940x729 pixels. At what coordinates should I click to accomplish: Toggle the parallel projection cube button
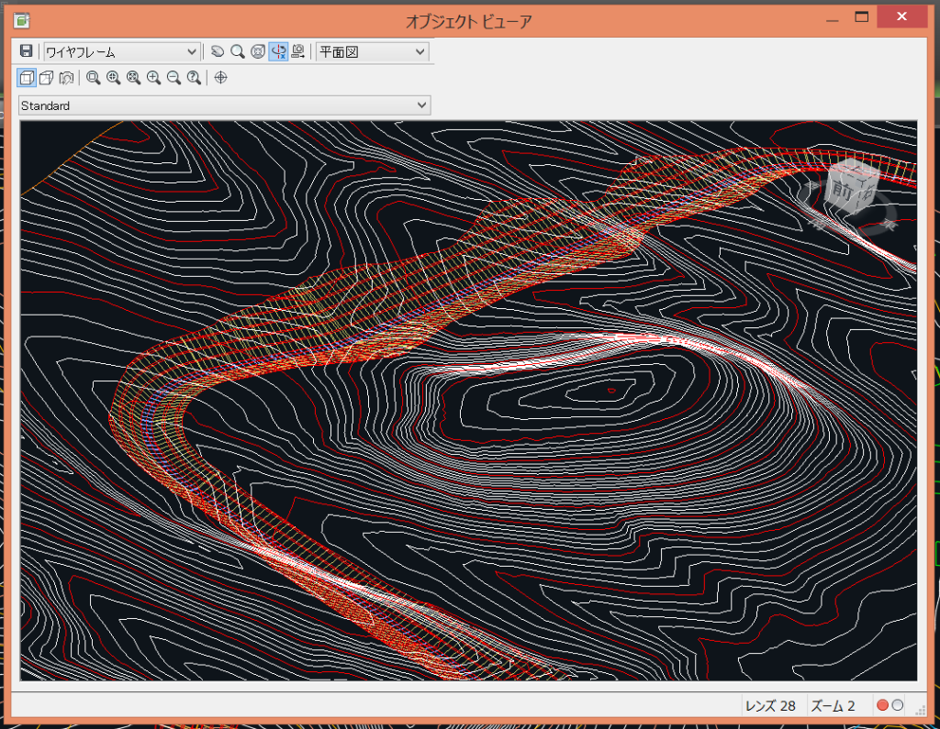coord(27,78)
